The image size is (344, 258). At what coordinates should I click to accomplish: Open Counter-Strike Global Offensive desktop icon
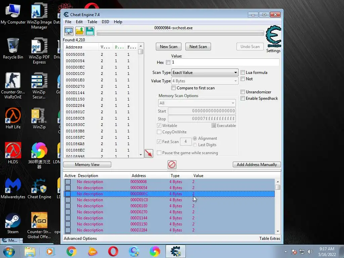tap(39, 225)
